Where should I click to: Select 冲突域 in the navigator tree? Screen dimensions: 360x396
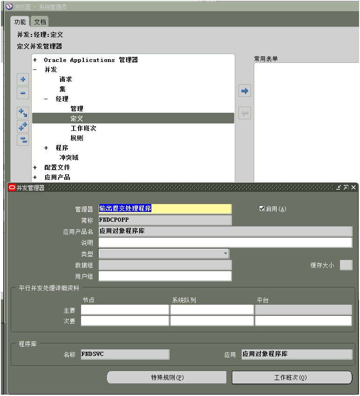69,157
